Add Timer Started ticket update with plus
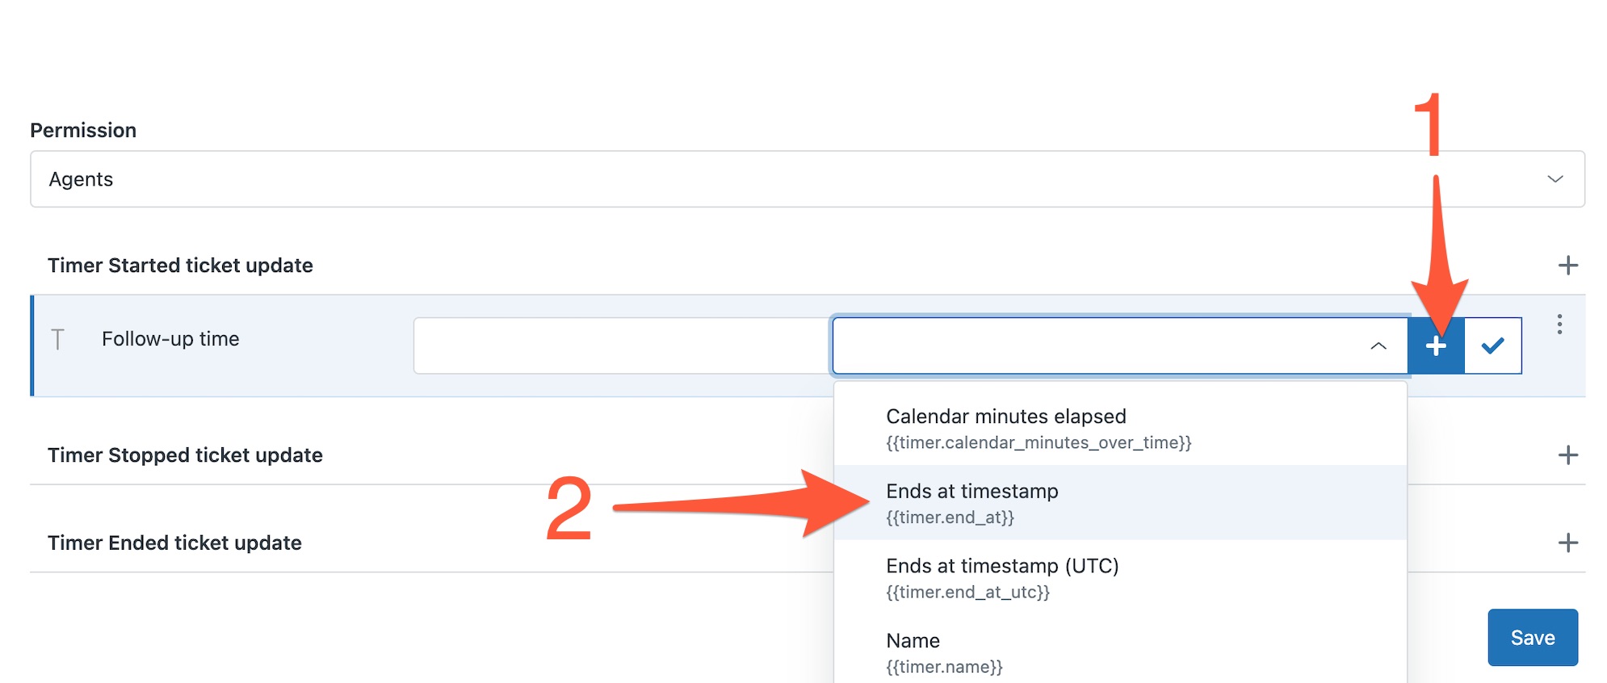The height and width of the screenshot is (683, 1607). [1567, 266]
